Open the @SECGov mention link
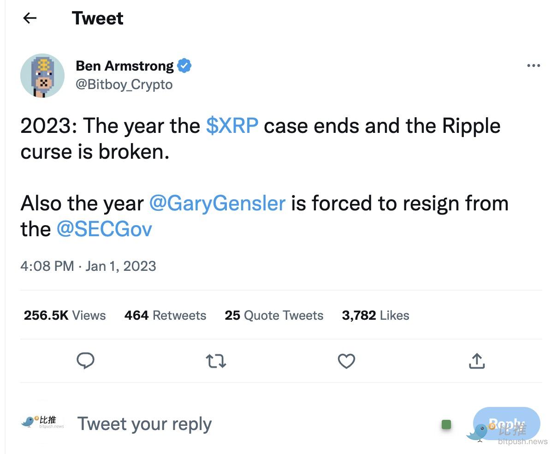The height and width of the screenshot is (454, 557). pyautogui.click(x=104, y=229)
